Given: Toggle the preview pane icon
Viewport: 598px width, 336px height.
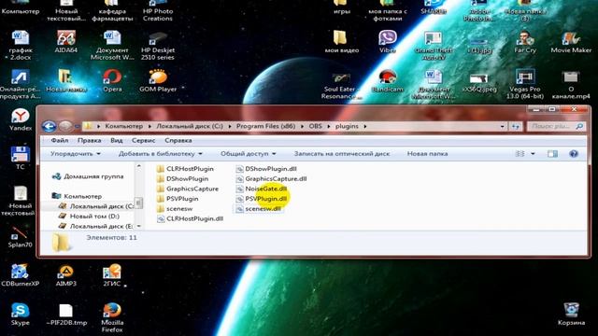Looking at the screenshot, I should (x=552, y=154).
